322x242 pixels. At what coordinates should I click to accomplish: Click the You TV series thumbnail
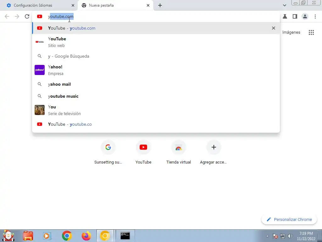coord(40,110)
